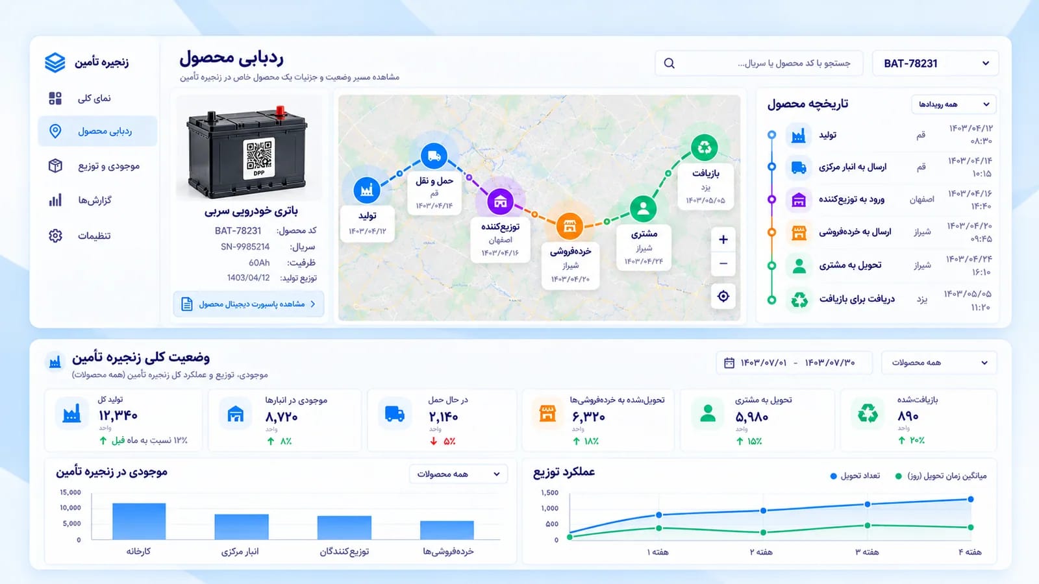This screenshot has height=584, width=1039.
Task: Click the خرده‌فروشی orange map marker
Action: tap(570, 226)
